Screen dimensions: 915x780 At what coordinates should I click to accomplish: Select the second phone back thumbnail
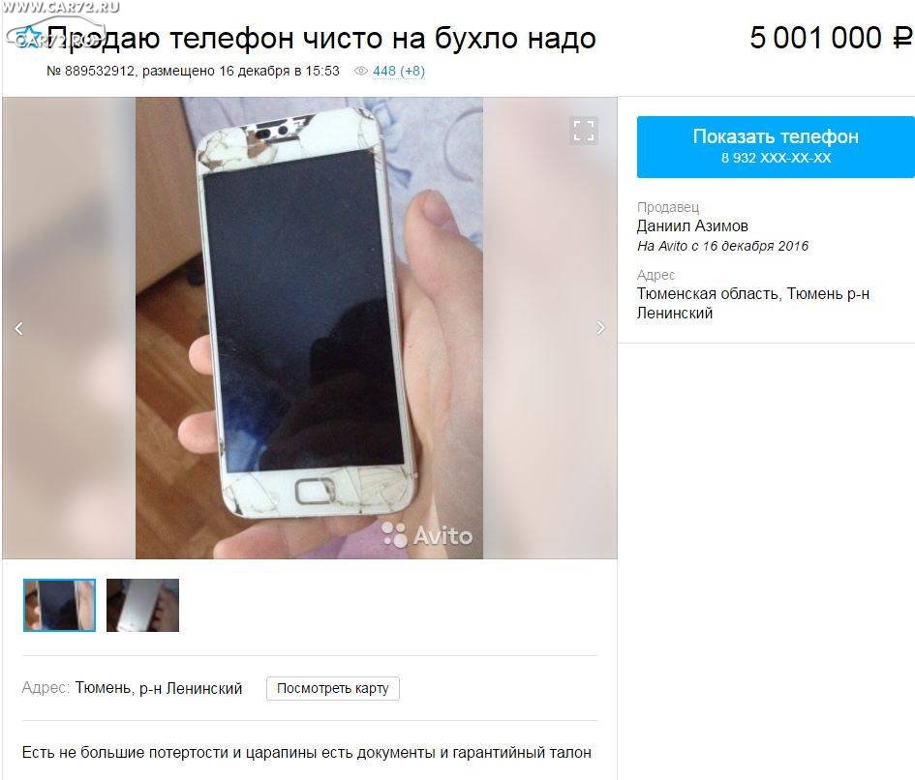tap(142, 605)
